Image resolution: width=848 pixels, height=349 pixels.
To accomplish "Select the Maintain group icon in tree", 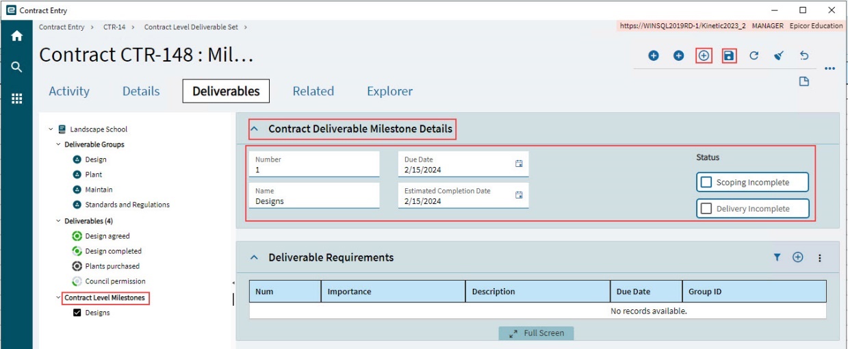I will tap(77, 190).
